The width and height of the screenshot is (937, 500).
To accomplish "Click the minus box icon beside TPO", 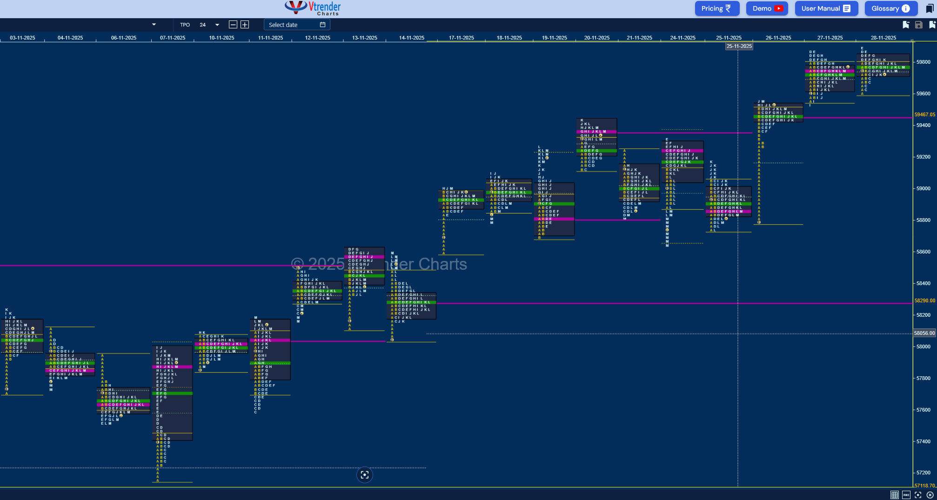I will pyautogui.click(x=233, y=25).
